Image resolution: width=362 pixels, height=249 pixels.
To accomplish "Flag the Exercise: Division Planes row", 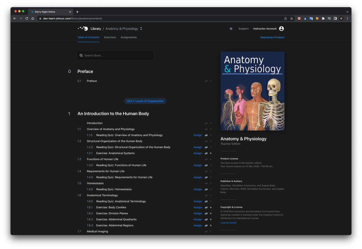I will tap(211, 213).
